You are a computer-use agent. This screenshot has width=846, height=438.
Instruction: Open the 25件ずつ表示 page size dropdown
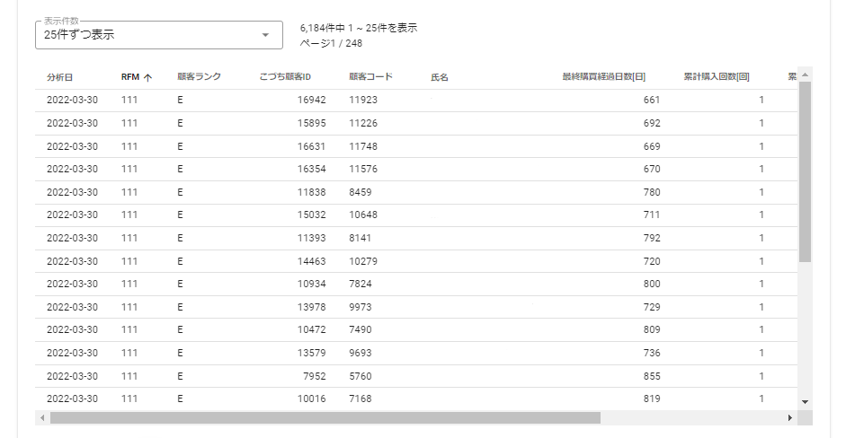[x=158, y=35]
